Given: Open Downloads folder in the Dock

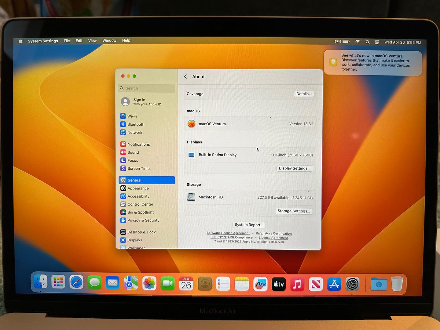Looking at the screenshot, I should tap(379, 284).
